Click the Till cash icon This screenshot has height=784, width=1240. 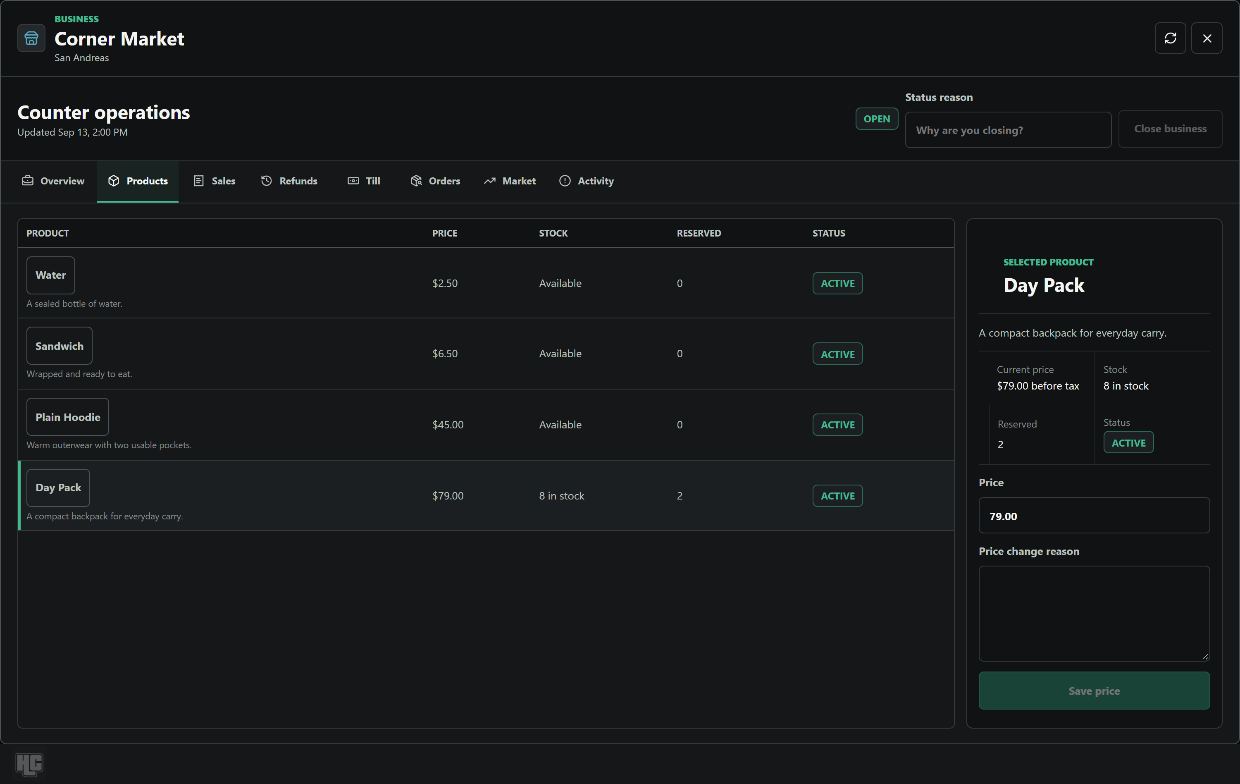pyautogui.click(x=353, y=181)
